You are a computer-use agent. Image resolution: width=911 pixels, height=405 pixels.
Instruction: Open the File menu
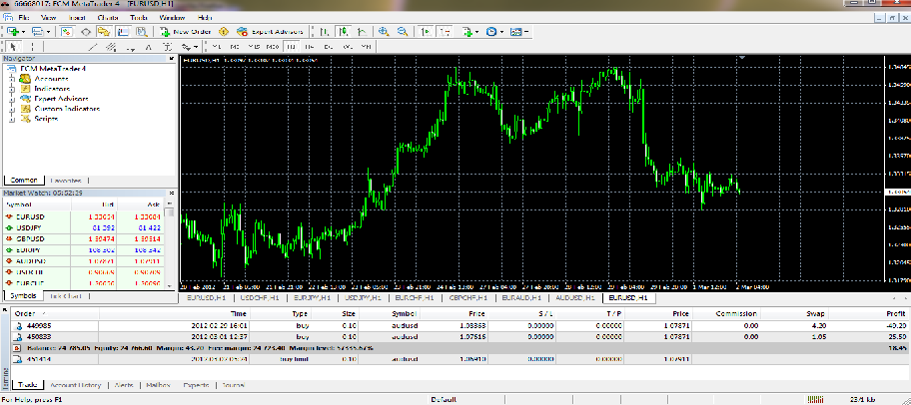pos(23,17)
